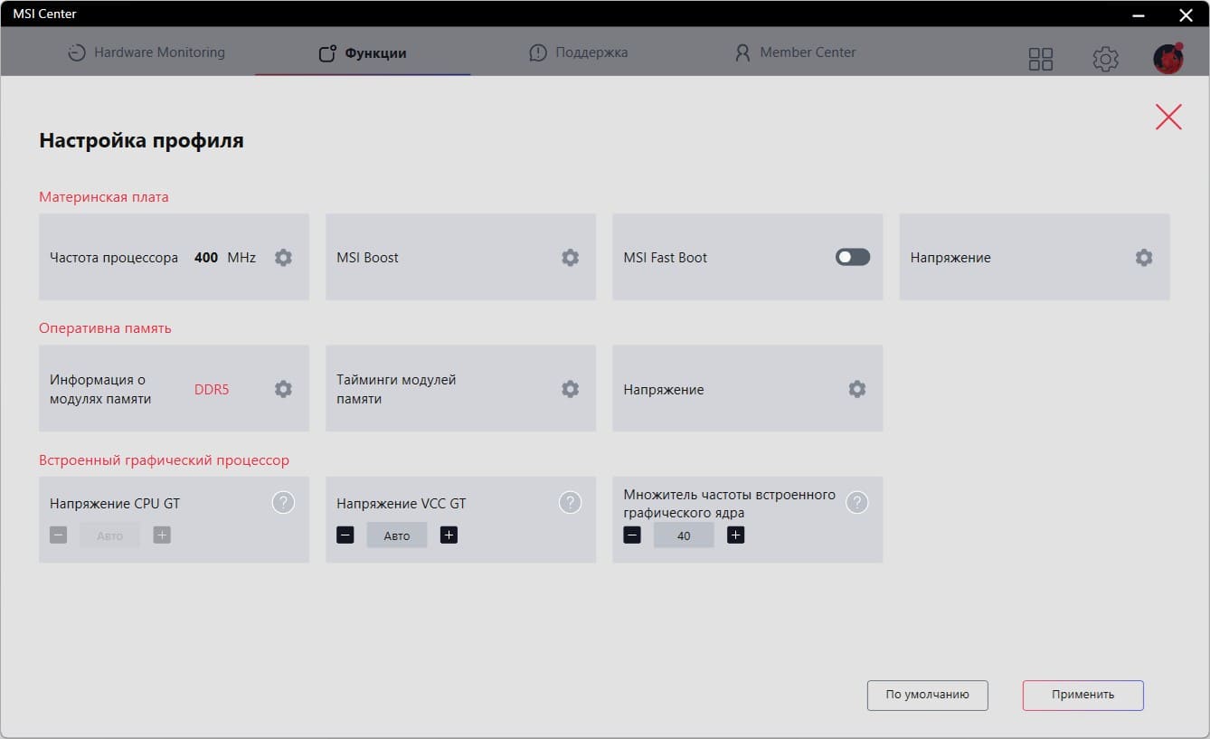1210x739 pixels.
Task: Click the user profile avatar
Action: pyautogui.click(x=1168, y=58)
